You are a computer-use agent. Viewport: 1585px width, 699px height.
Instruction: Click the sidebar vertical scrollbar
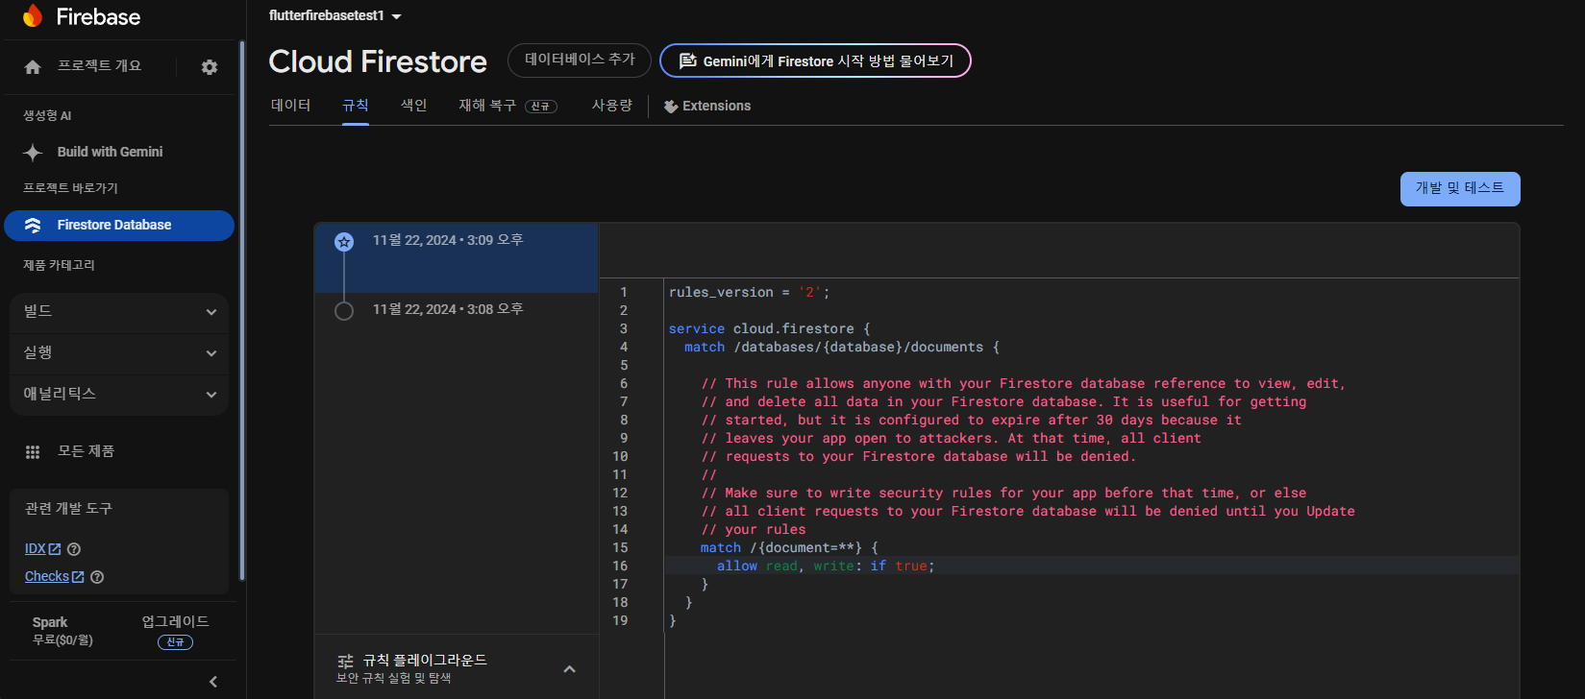[242, 310]
